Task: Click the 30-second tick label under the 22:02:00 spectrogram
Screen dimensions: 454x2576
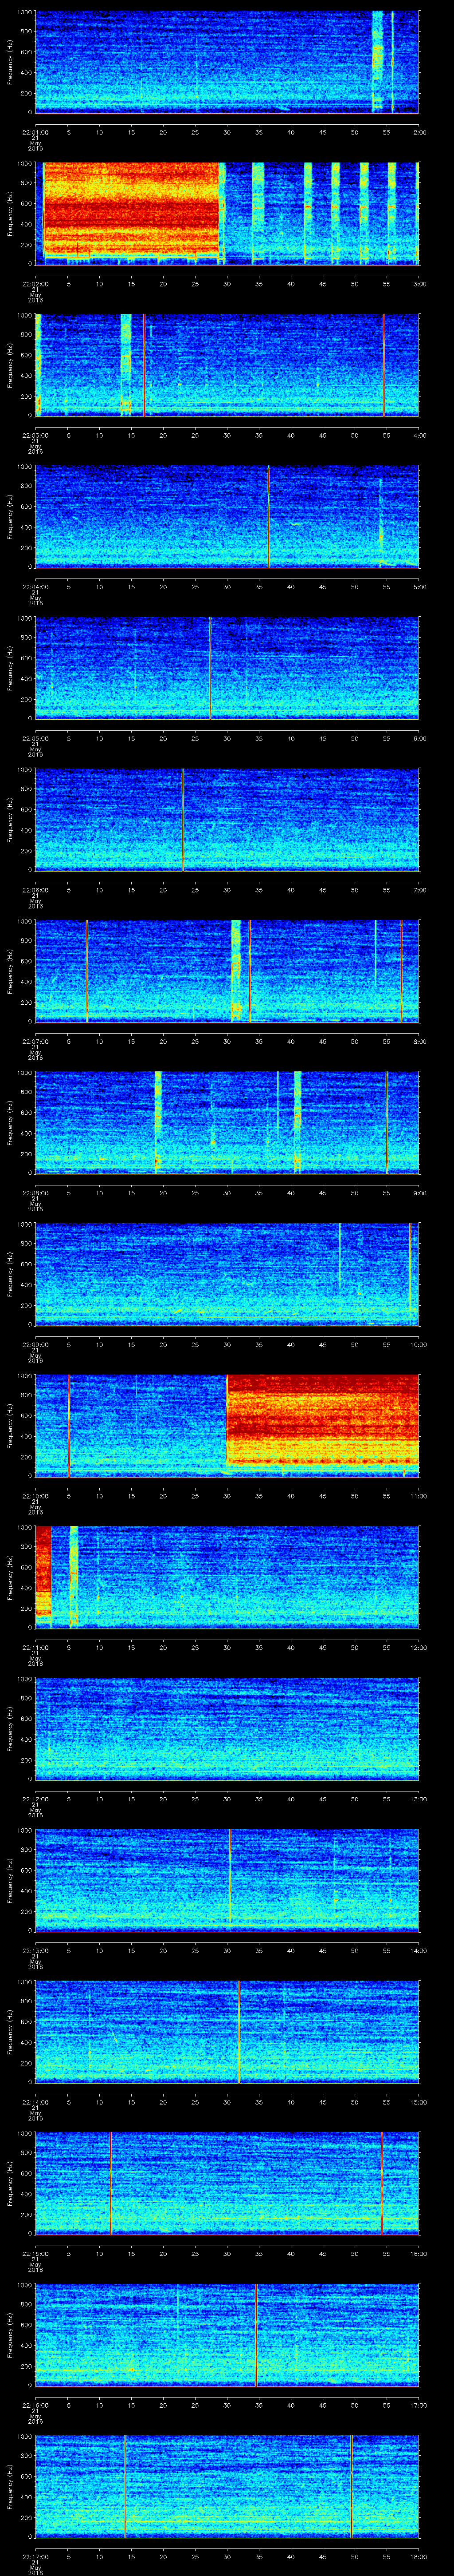Action: [227, 284]
